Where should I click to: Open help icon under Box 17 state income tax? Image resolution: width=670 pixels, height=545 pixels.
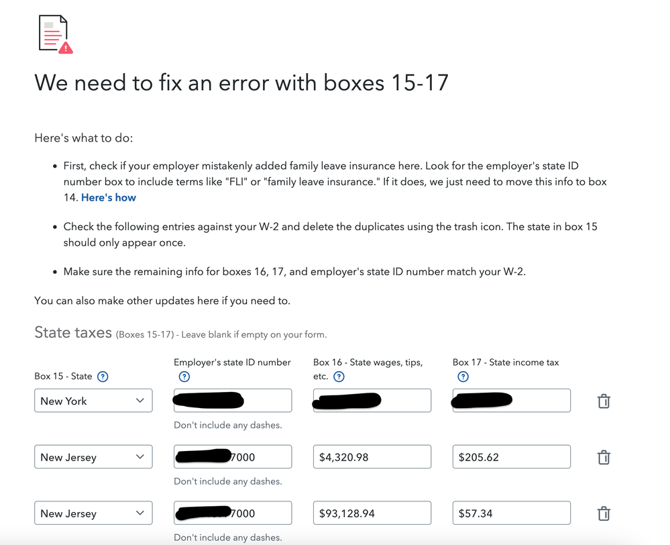tap(463, 377)
